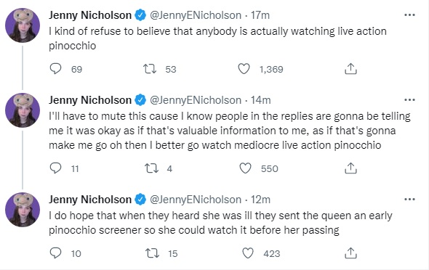Reply to the tweet with 11 replies

[x=55, y=168]
